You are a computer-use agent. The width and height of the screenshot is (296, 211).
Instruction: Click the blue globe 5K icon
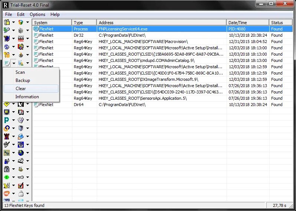[x=21, y=153]
